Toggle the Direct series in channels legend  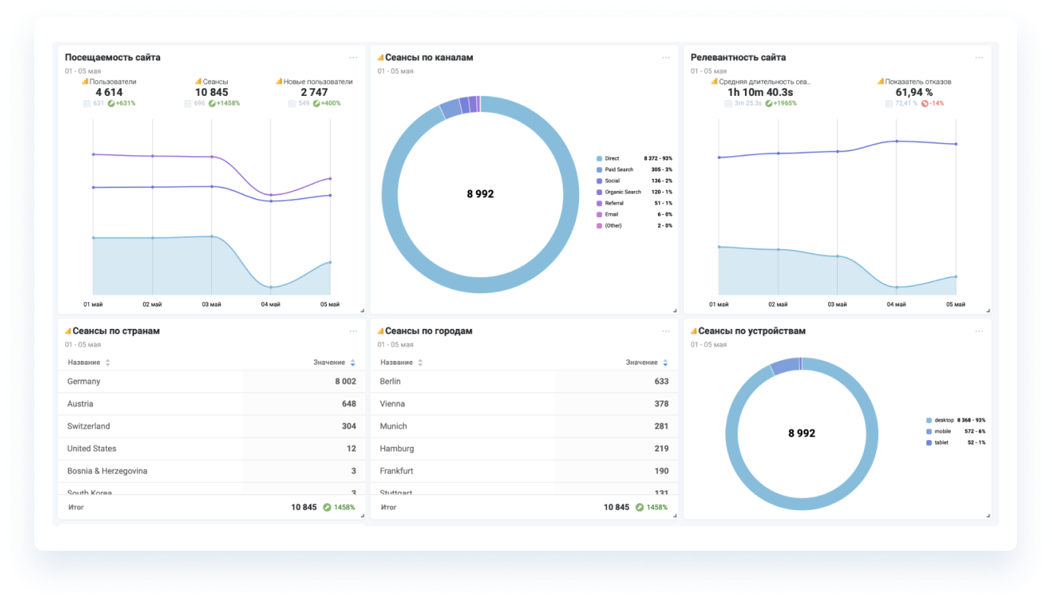612,158
